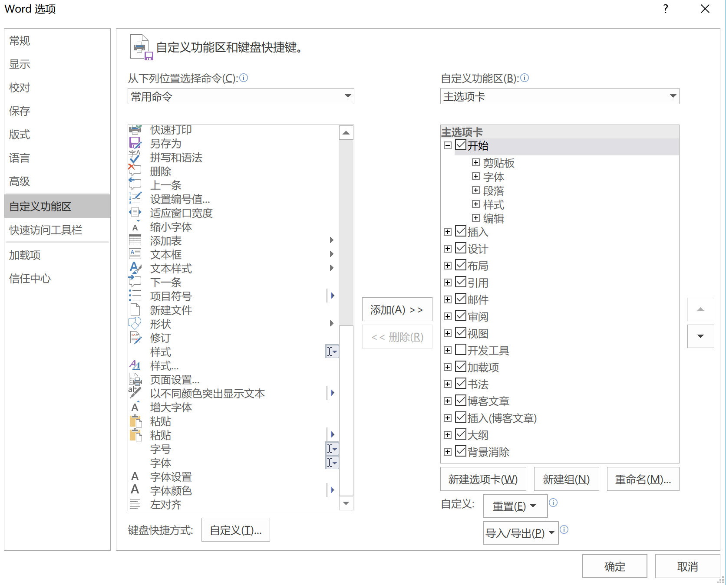This screenshot has height=585, width=726.
Task: Switch to the 显示 options category
Action: coord(57,64)
